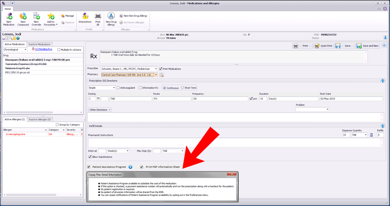Screen dimensions: 390x206
Task: Open the Max Disp Qty TAB dropdown
Action: [182, 151]
